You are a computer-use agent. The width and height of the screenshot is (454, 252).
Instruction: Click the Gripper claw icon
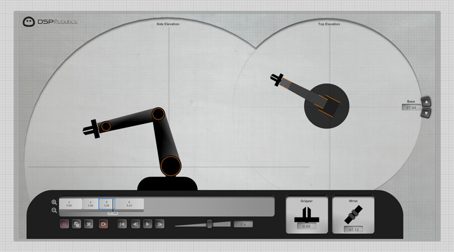point(306,214)
